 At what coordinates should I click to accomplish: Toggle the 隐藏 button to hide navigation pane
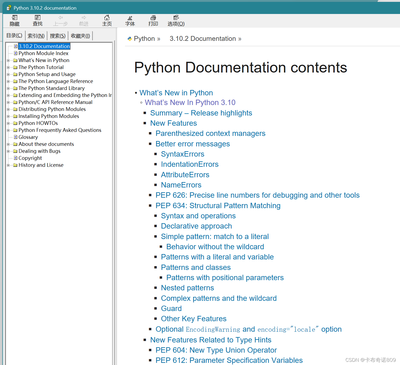[14, 20]
